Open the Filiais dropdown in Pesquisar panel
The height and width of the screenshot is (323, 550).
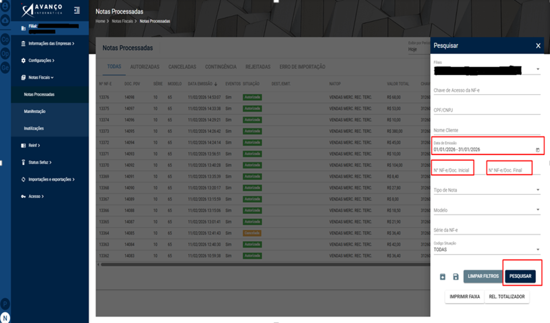(487, 70)
